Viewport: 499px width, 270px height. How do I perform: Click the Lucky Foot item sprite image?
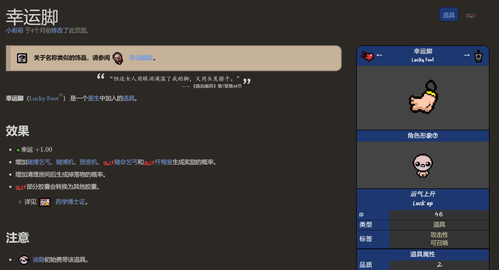(x=423, y=97)
